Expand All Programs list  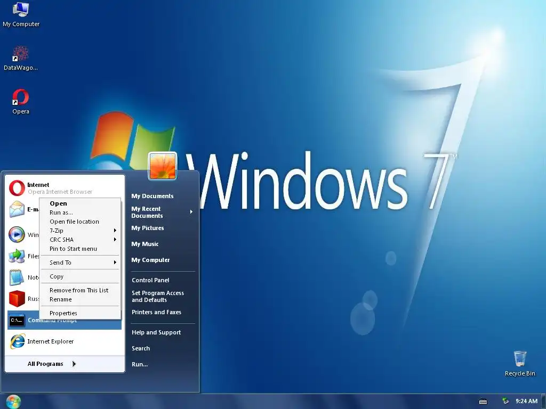(52, 364)
